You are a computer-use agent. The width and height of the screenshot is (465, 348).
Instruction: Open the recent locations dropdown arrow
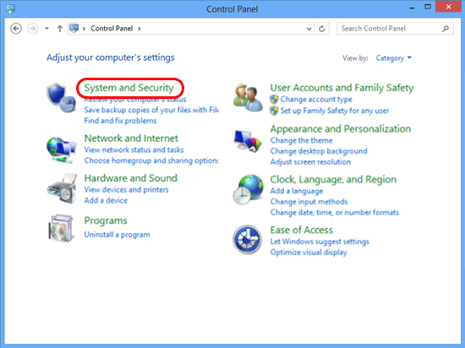click(x=46, y=29)
